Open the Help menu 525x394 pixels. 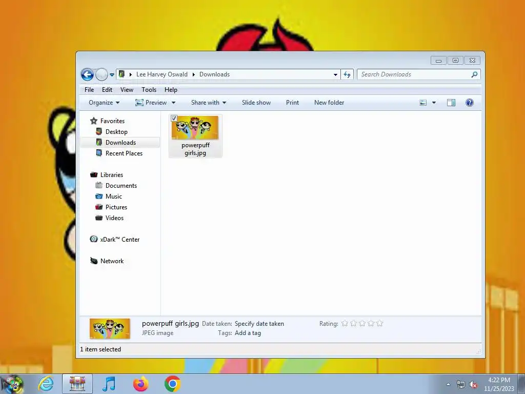tap(171, 90)
